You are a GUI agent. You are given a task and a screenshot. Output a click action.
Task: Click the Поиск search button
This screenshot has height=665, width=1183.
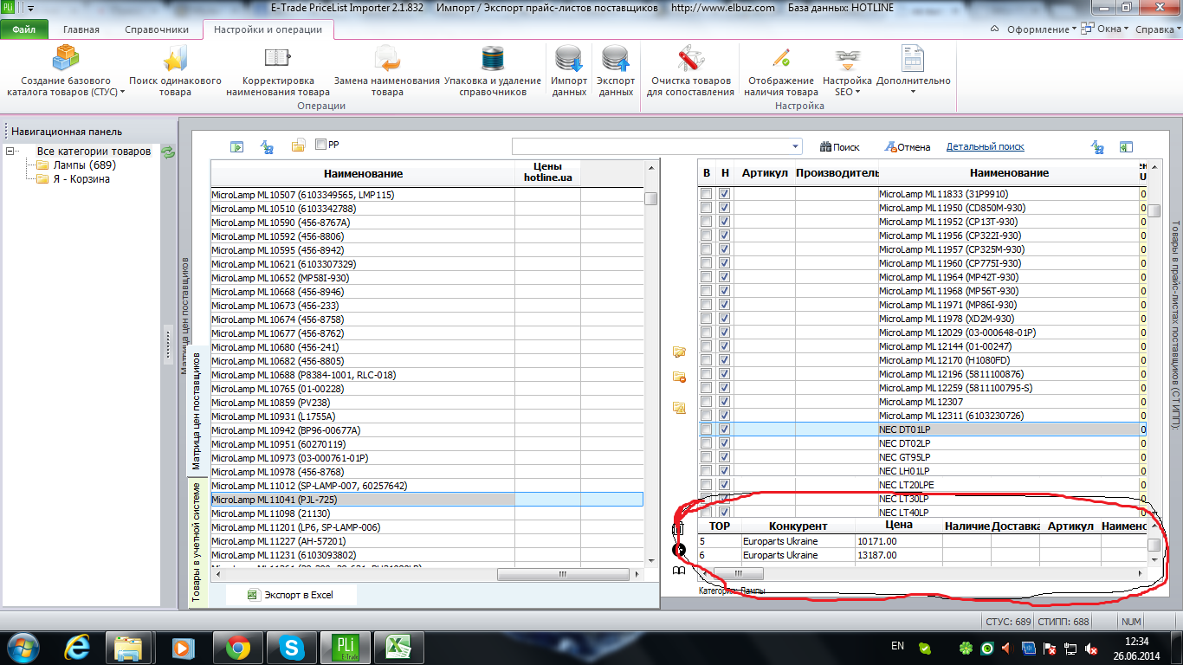pyautogui.click(x=839, y=147)
